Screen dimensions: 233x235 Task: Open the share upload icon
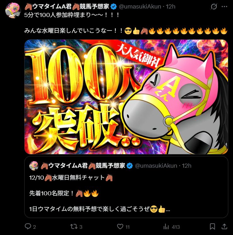click(224, 226)
